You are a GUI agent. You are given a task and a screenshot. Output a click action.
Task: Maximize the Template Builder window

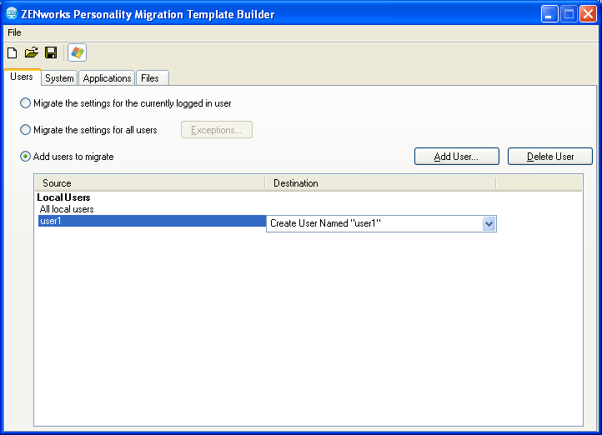[569, 14]
